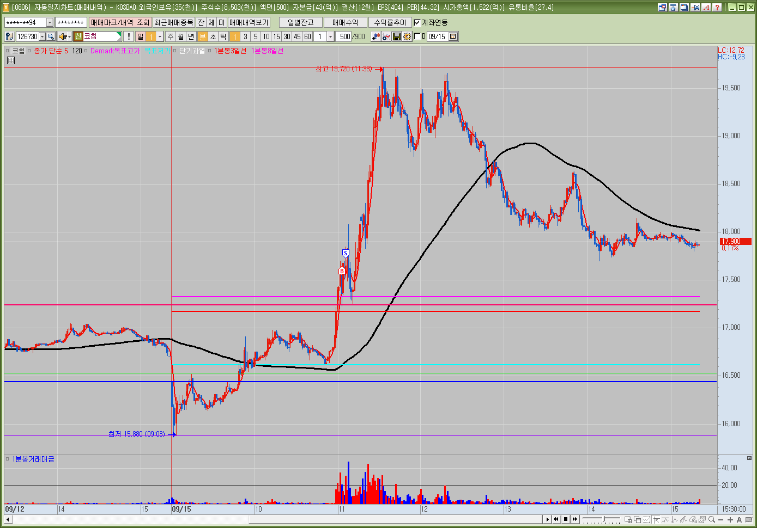This screenshot has height=528, width=757.
Task: Open the calendar picker next to 09/15
Action: click(x=453, y=36)
